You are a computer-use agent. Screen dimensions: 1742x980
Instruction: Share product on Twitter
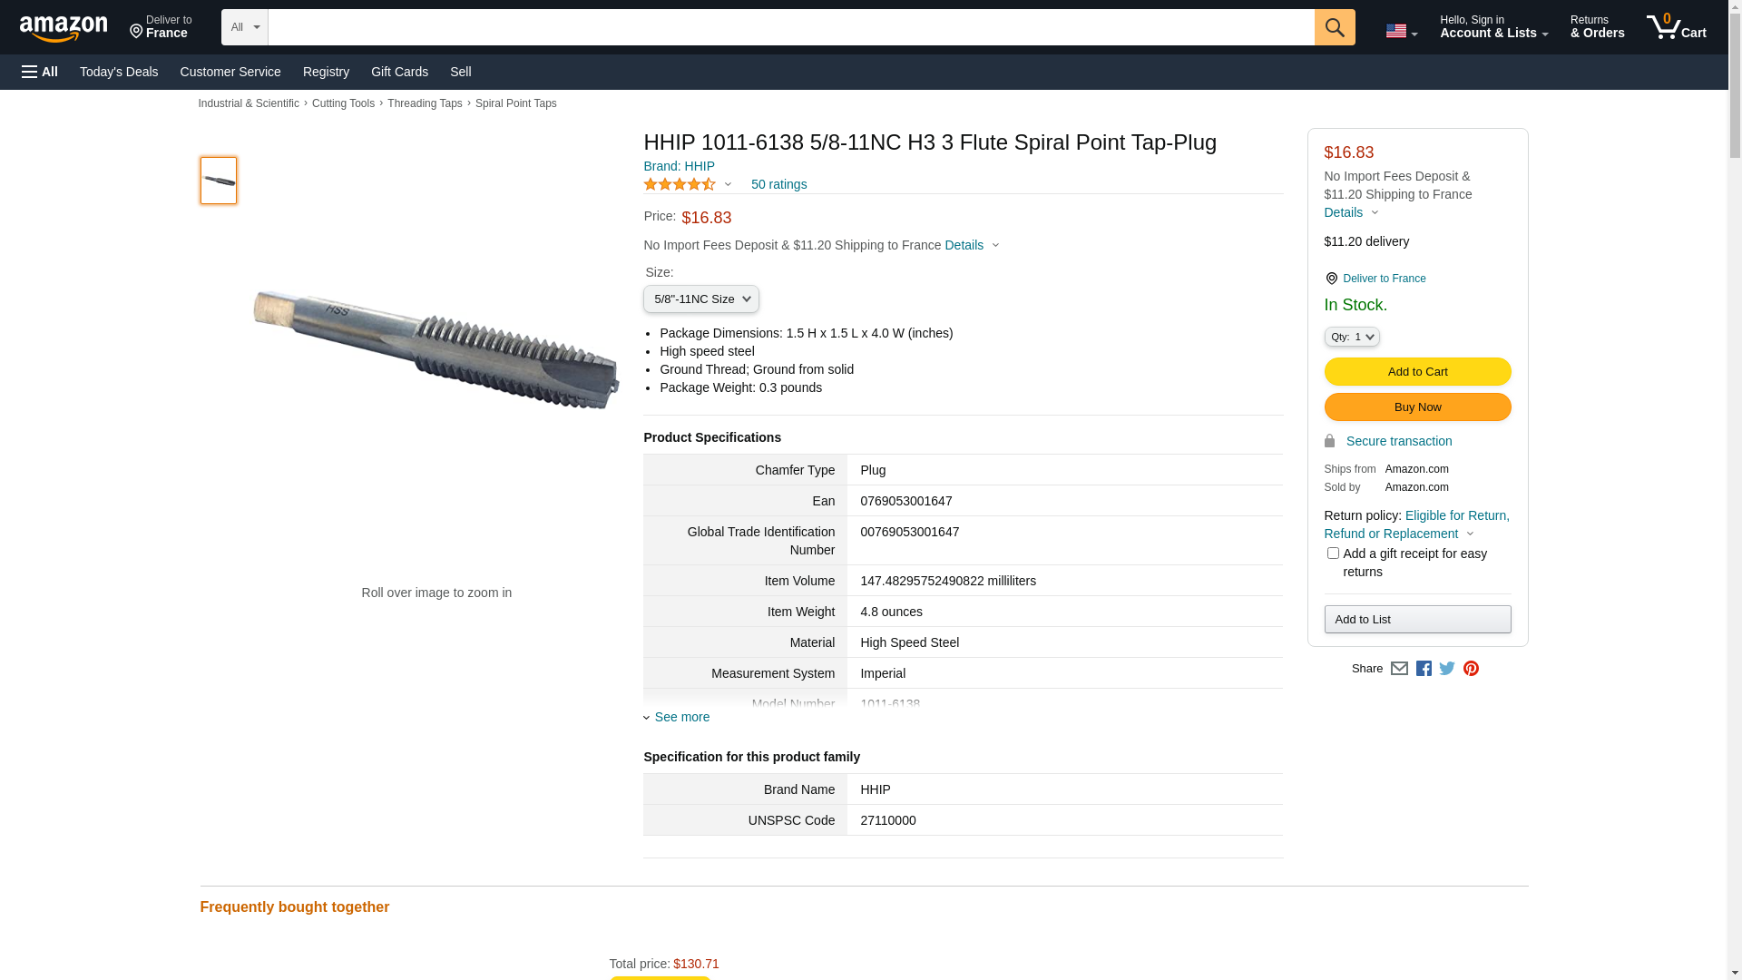[1446, 669]
